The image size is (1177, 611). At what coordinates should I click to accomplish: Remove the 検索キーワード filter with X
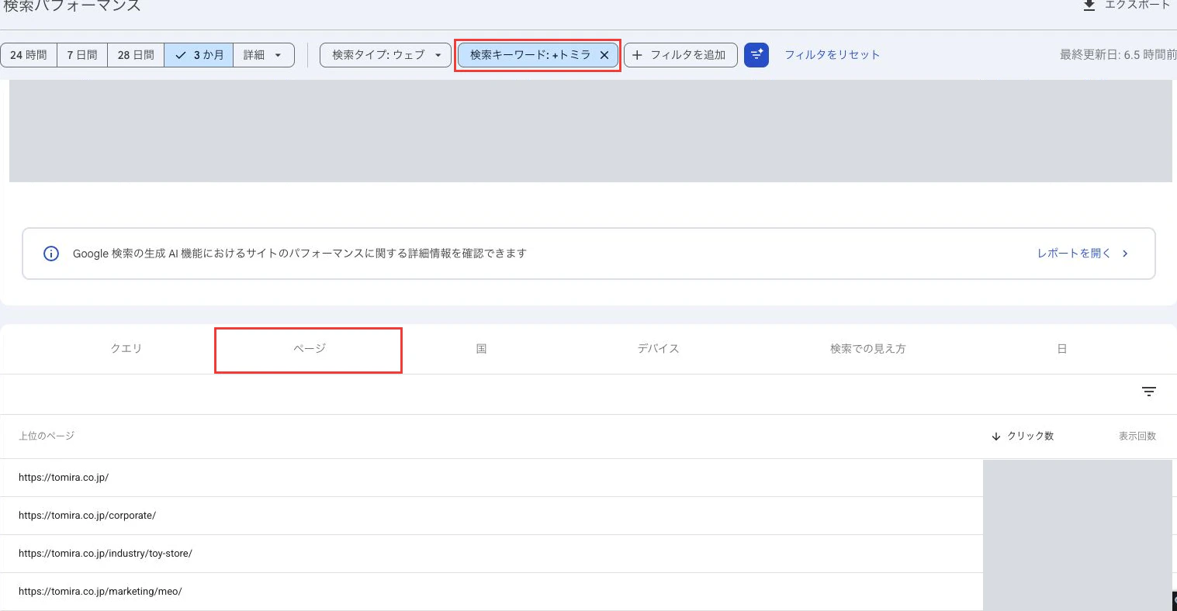604,55
